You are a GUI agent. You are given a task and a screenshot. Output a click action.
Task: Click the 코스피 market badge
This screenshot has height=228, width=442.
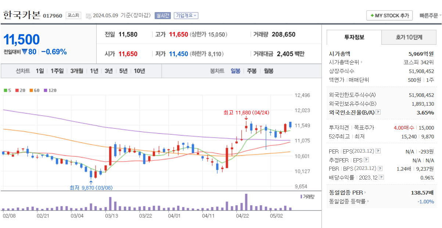[x=73, y=15]
